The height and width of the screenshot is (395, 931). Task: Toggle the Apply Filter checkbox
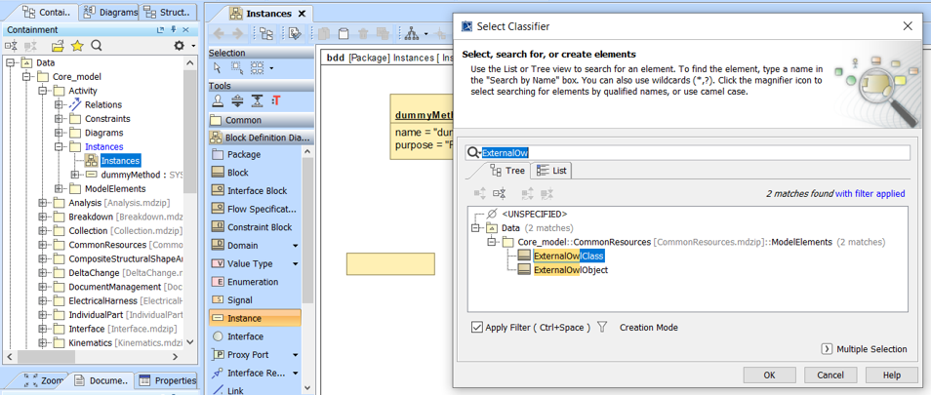477,328
